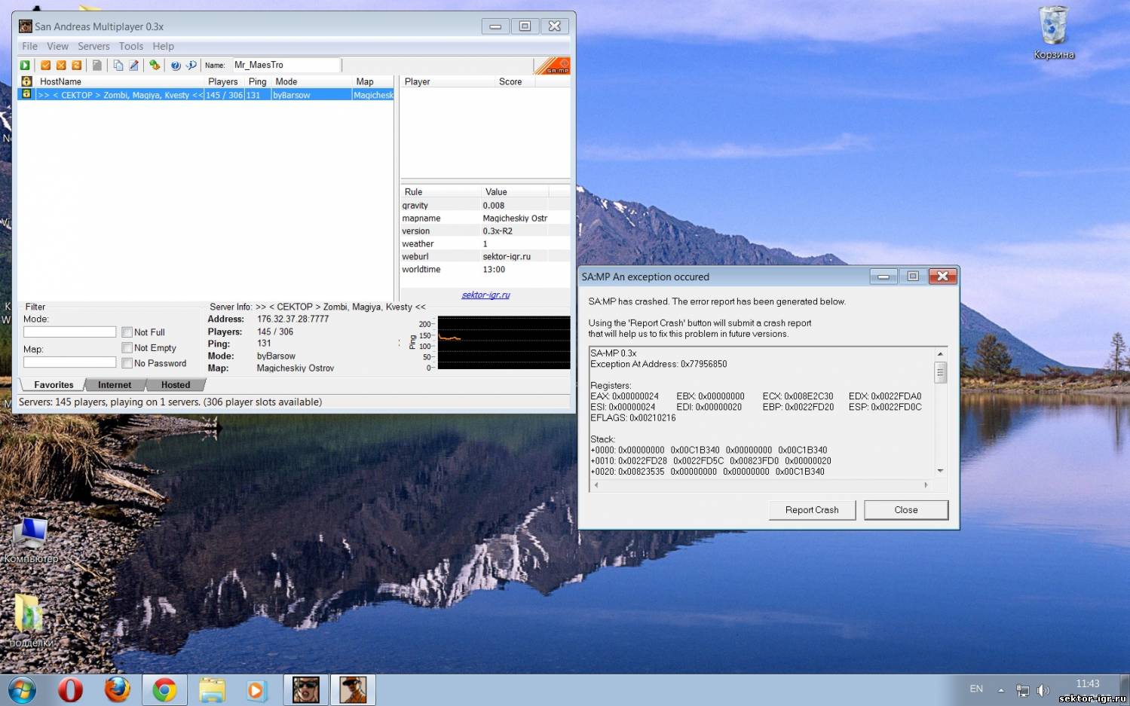Image resolution: width=1130 pixels, height=706 pixels.
Task: Switch to the Hosted tab
Action: click(x=176, y=384)
